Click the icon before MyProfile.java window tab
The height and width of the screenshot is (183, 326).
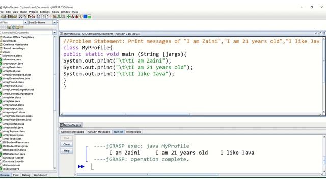tap(62, 125)
